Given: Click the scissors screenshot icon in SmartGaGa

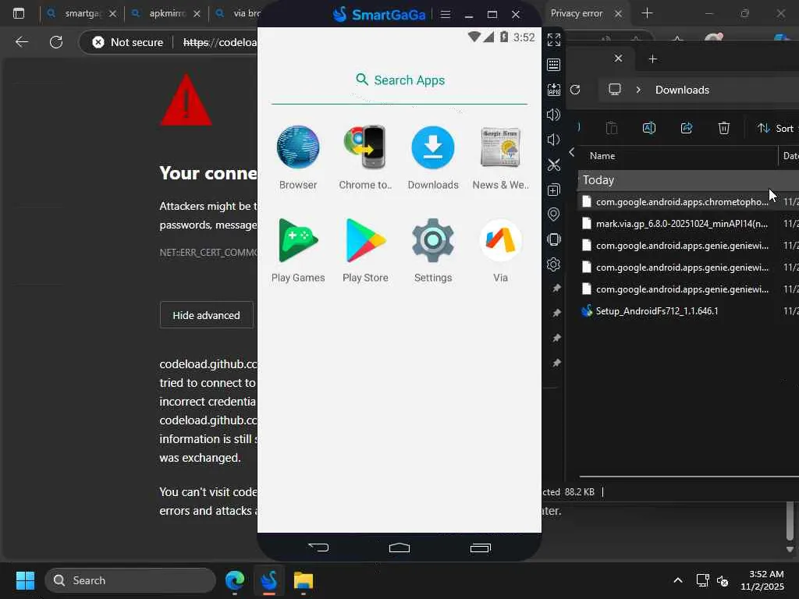Looking at the screenshot, I should (x=554, y=165).
